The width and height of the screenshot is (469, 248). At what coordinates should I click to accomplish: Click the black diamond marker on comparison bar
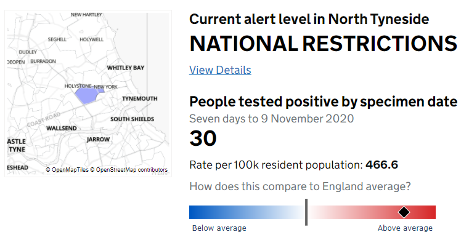404,212
